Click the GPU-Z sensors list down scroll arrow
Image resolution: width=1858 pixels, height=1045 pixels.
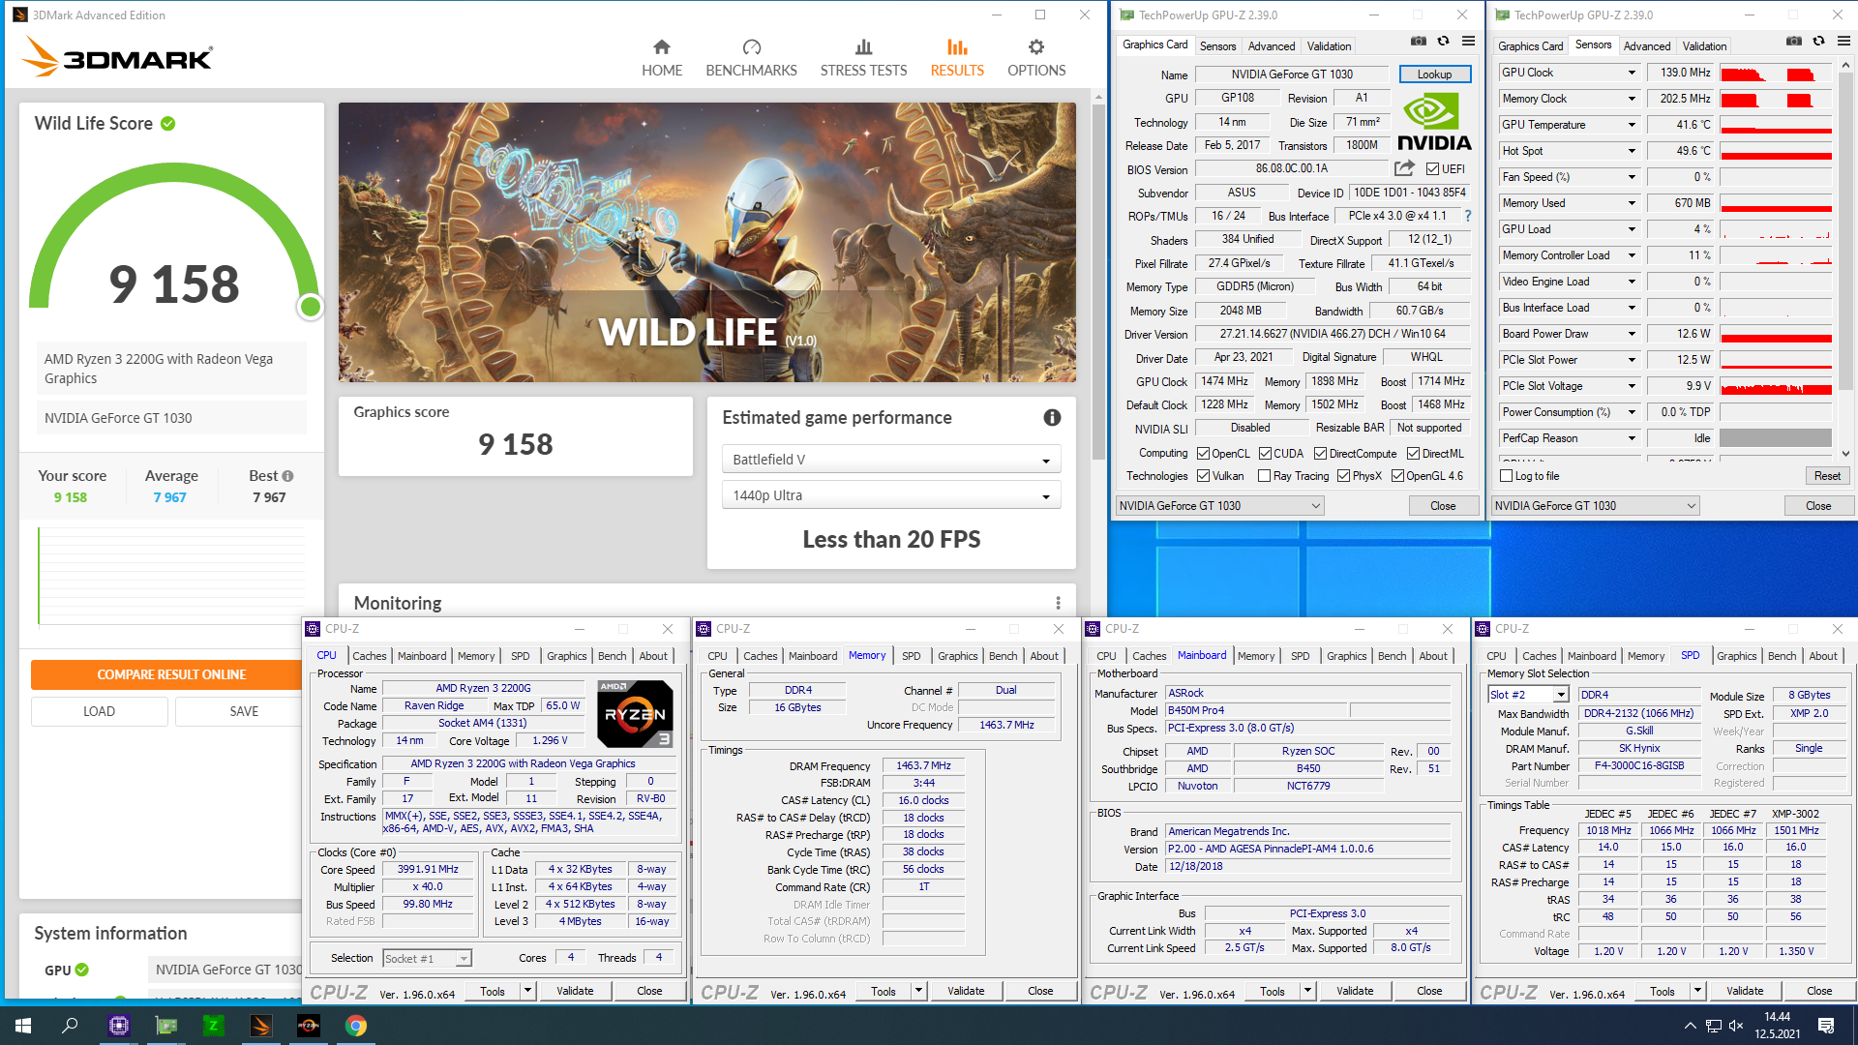[x=1845, y=454]
